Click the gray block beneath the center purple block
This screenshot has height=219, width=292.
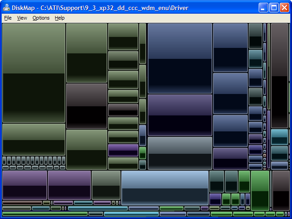coord(180,153)
